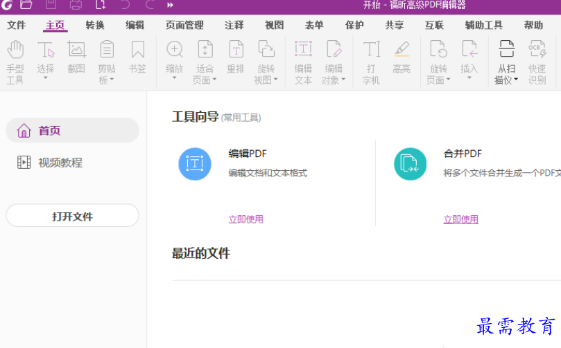The height and width of the screenshot is (348, 561).
Task: Click 立即使用 link under Edit PDF
Action: (x=245, y=219)
